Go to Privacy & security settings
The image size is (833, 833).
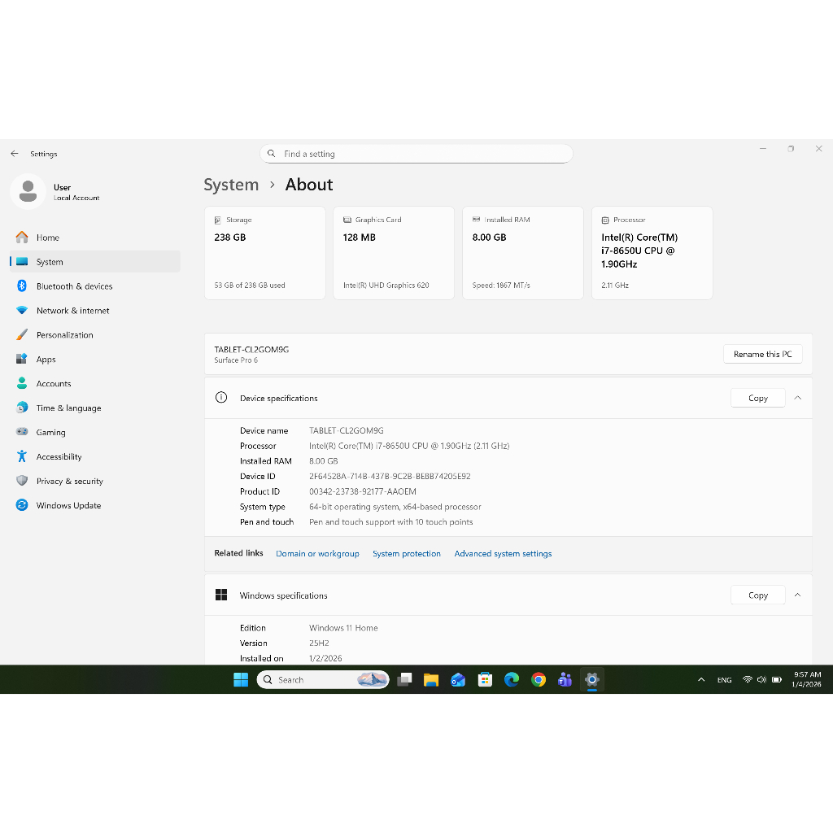(x=69, y=482)
